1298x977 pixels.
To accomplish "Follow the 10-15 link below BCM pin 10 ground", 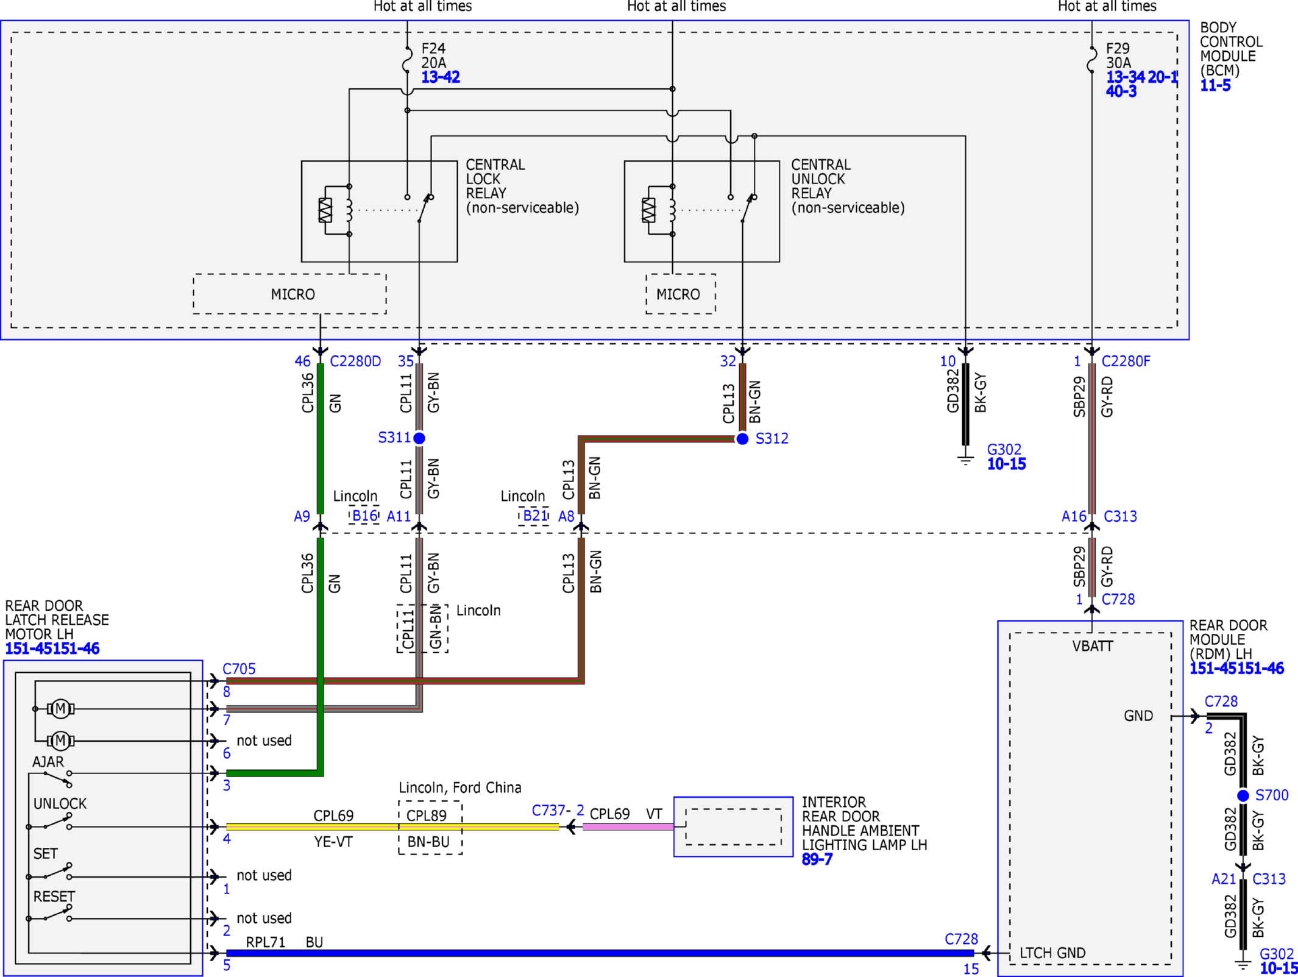I will [1006, 464].
